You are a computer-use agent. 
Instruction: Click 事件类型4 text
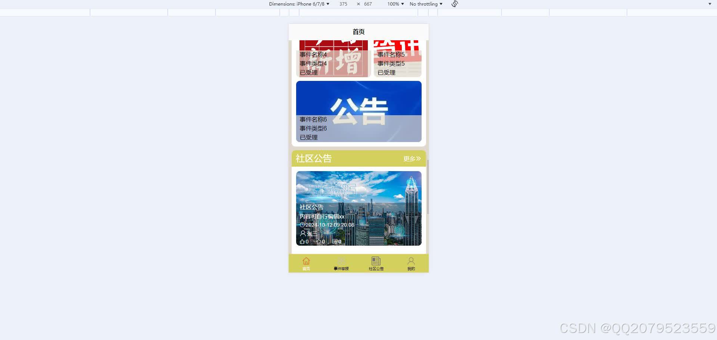click(313, 63)
